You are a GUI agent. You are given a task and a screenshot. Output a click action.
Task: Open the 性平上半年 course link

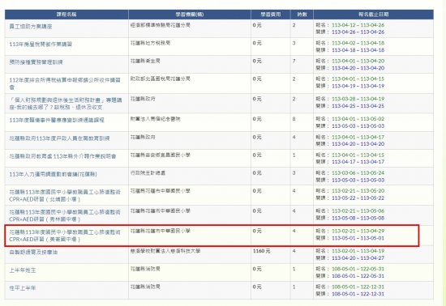pyautogui.click(x=23, y=288)
